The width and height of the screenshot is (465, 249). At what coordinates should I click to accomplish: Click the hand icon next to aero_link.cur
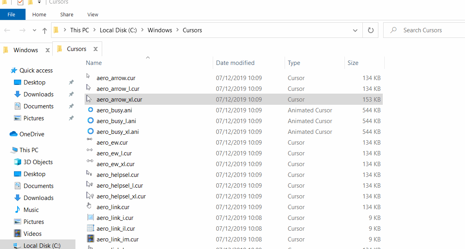point(89,206)
